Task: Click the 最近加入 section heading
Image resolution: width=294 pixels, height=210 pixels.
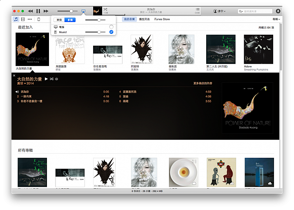Action: (25, 27)
